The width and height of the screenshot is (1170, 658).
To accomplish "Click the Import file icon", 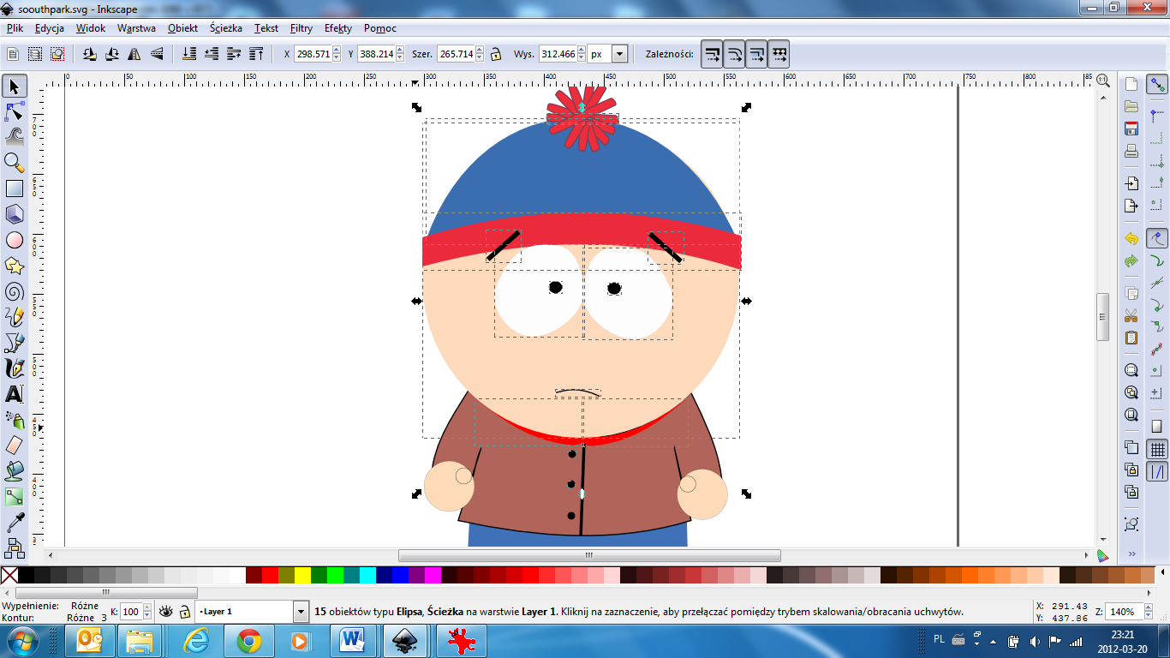I will coord(1131,183).
